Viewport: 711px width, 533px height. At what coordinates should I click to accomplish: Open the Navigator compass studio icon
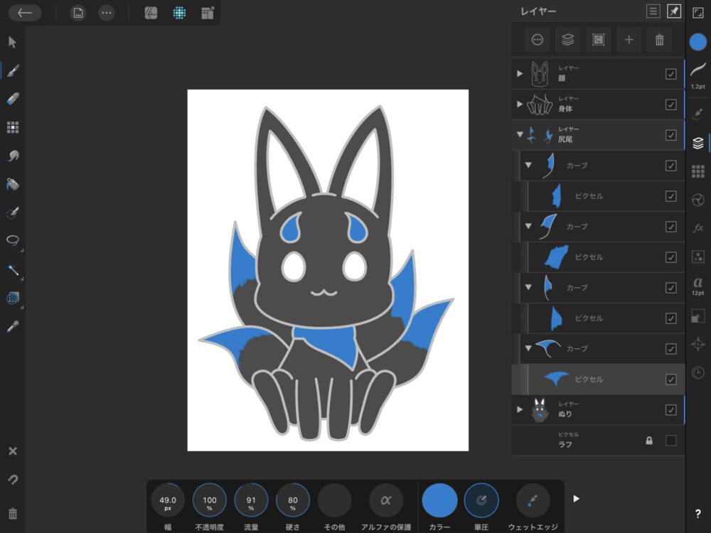[698, 344]
